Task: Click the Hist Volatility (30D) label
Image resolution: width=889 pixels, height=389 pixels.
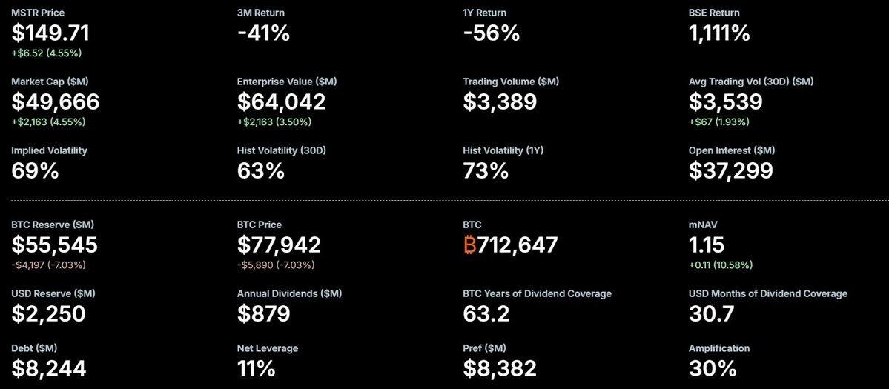Action: tap(282, 150)
